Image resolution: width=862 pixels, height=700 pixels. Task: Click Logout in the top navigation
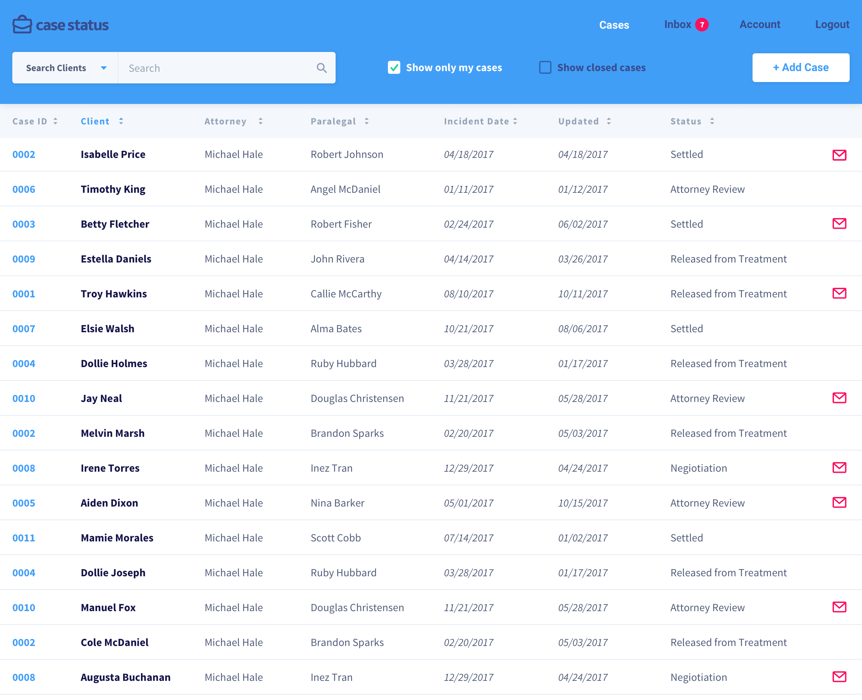[832, 25]
